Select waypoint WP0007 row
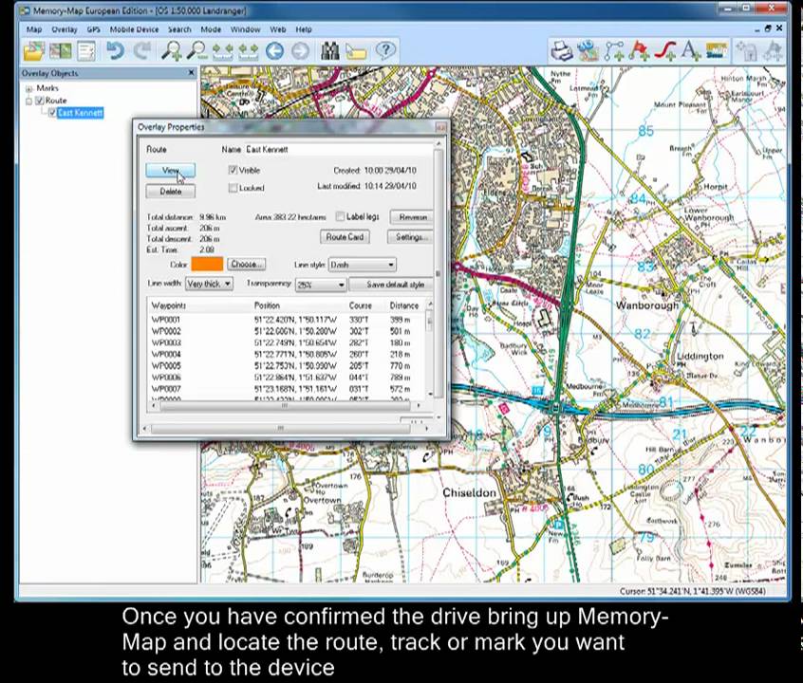The width and height of the screenshot is (803, 683). 287,389
